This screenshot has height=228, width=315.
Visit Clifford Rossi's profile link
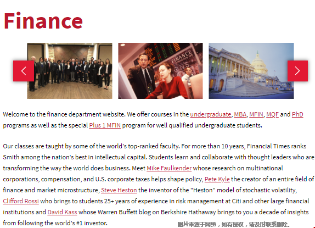[21, 201]
